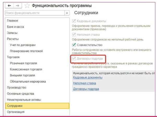This screenshot has height=117, width=157.
Task: Disable the Совместительство checkbox
Action: [74, 45]
